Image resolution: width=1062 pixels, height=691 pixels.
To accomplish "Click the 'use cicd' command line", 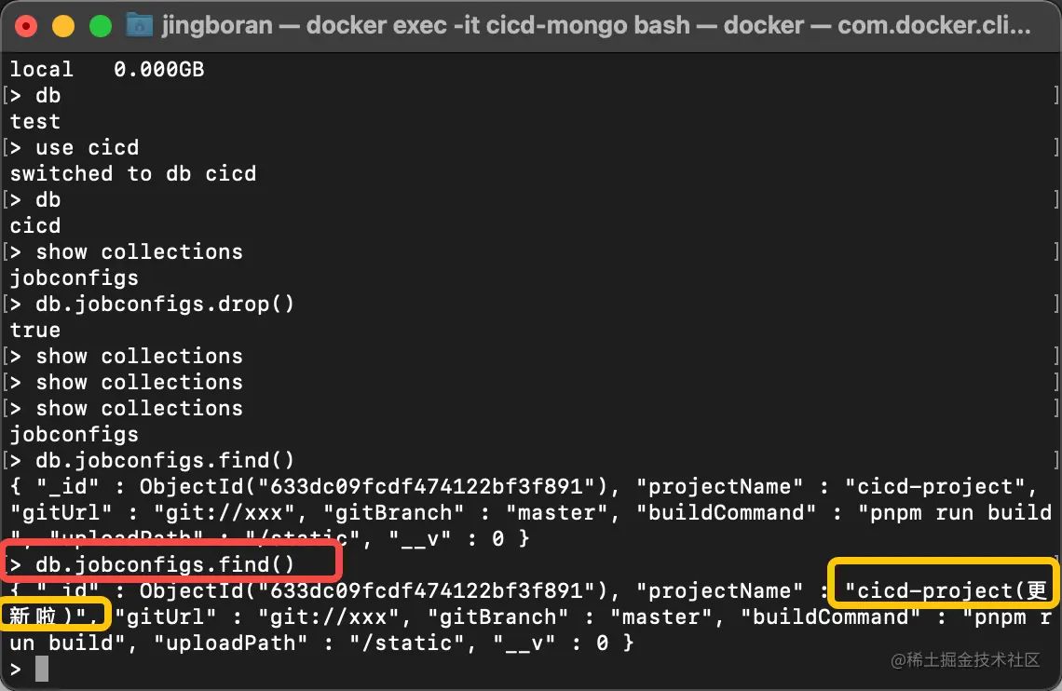I will (88, 147).
